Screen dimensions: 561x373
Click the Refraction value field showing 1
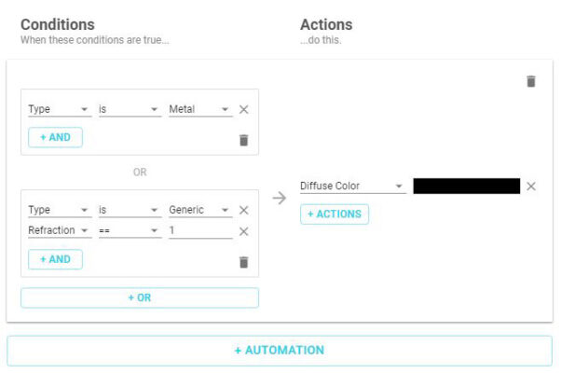[199, 231]
